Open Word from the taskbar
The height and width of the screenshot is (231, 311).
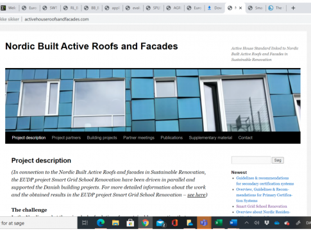pyautogui.click(x=233, y=223)
